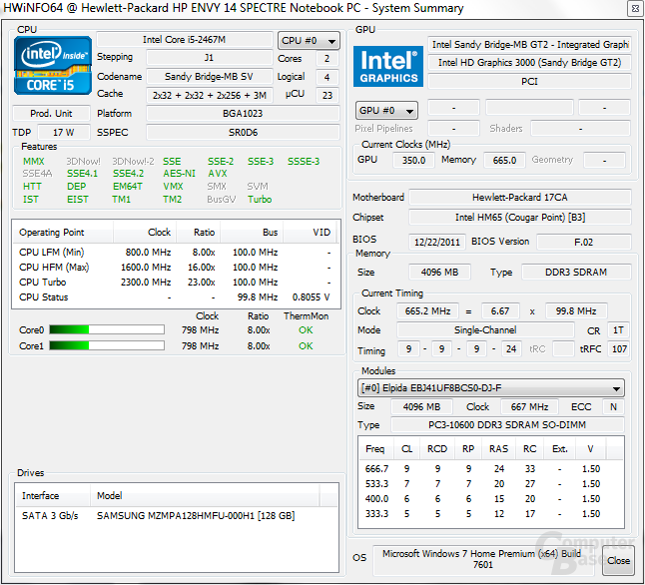Click the Turbo feature label
The height and width of the screenshot is (585, 645).
pos(260,200)
